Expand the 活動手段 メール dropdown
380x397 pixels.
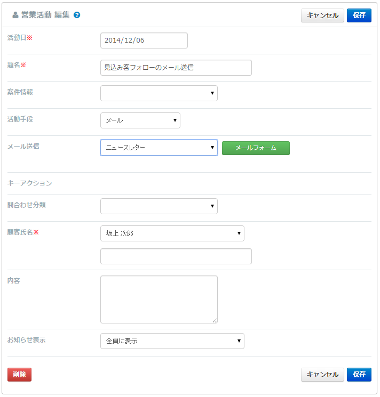click(140, 120)
